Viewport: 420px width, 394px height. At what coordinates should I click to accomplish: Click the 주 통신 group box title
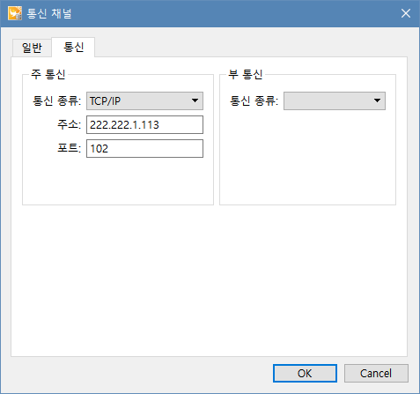point(48,74)
